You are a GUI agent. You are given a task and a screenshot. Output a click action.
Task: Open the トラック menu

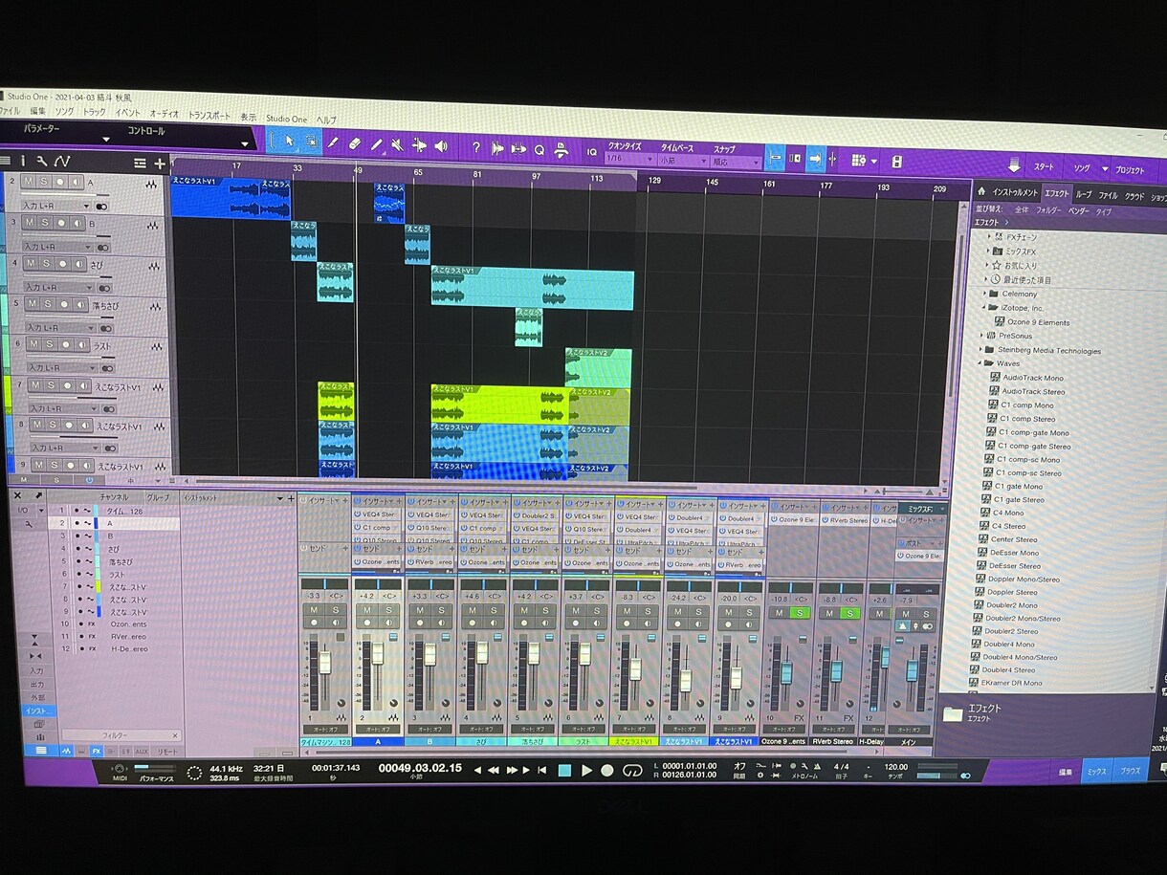(94, 112)
